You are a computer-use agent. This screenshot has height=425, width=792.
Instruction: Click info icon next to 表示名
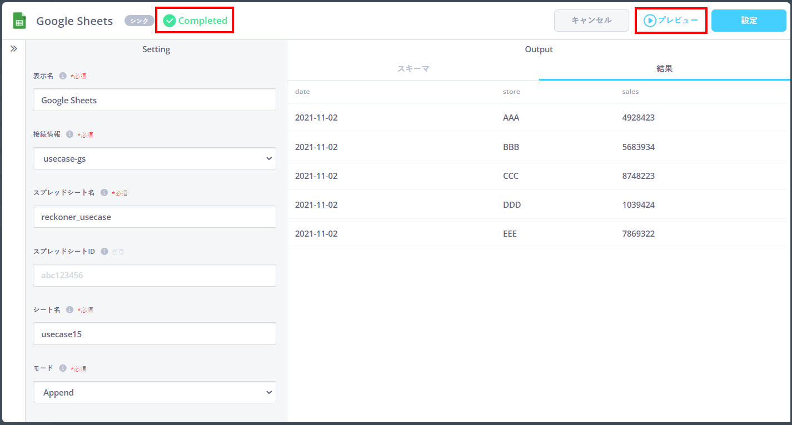63,76
